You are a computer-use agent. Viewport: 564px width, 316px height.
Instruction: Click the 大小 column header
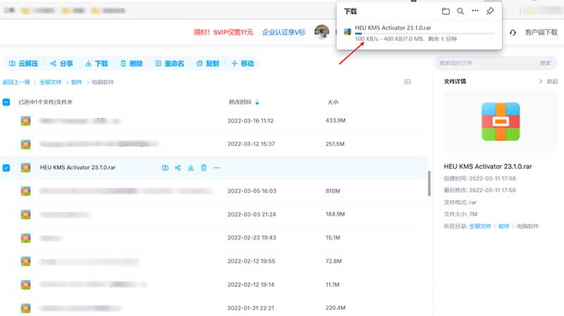pyautogui.click(x=333, y=102)
